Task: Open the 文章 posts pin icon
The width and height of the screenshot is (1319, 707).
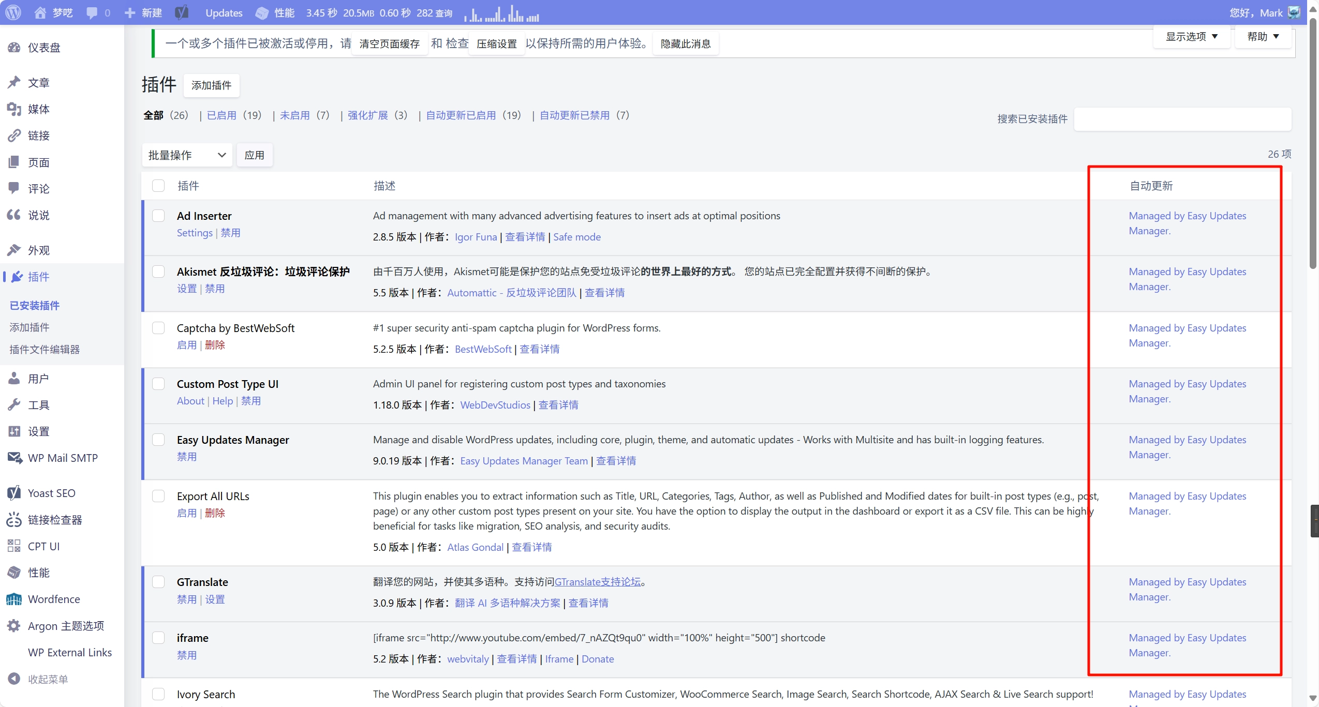Action: [14, 82]
